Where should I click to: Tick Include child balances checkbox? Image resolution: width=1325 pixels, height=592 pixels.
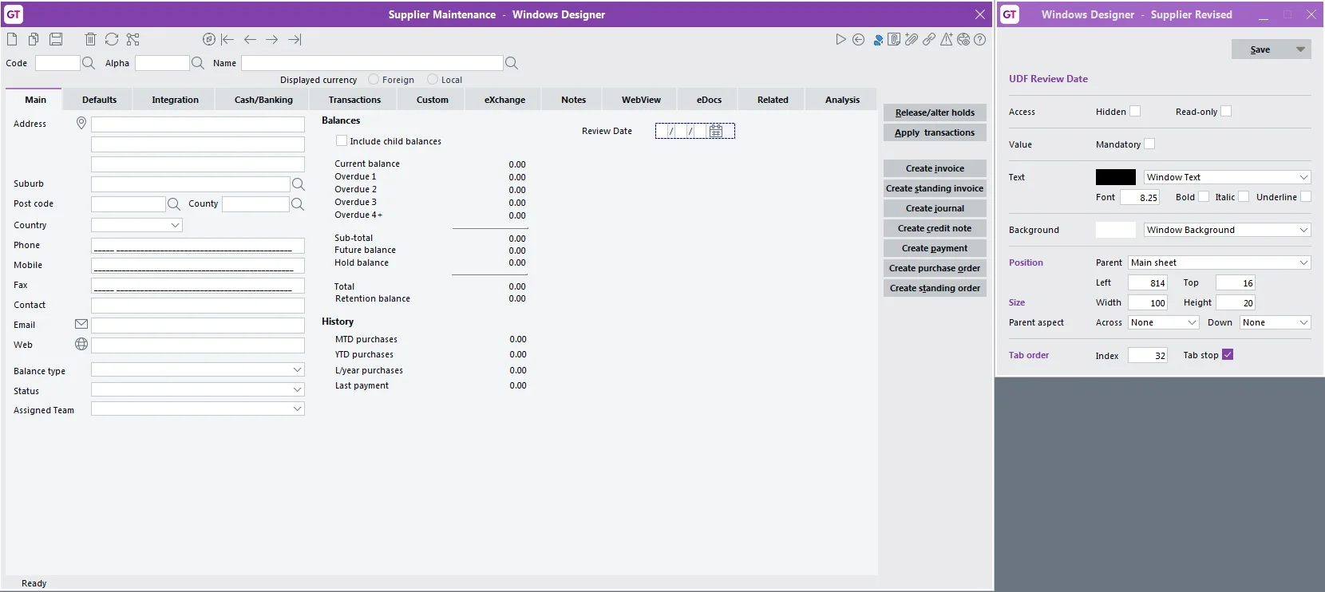342,140
